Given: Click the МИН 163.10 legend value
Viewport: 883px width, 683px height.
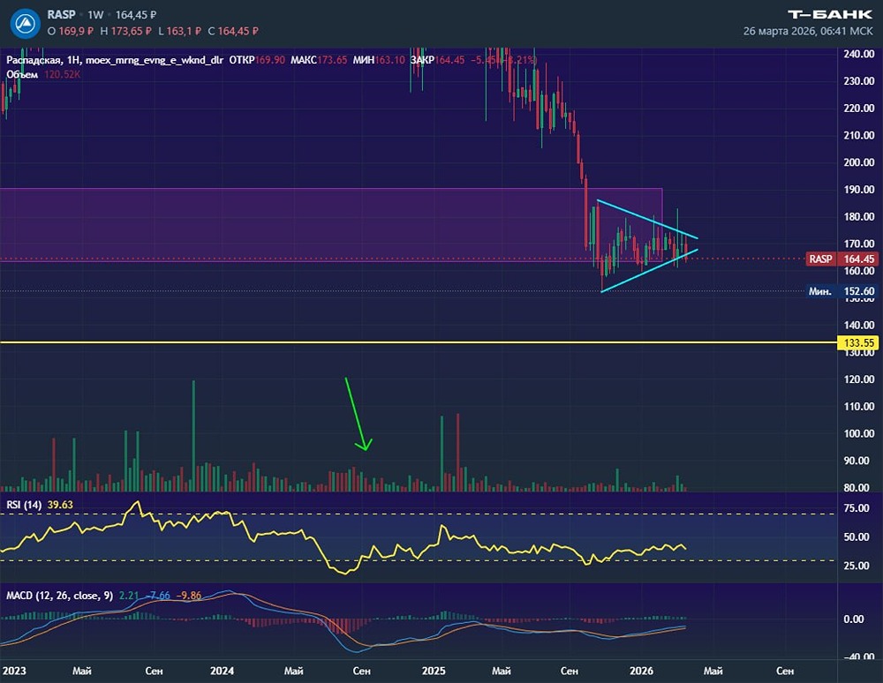Looking at the screenshot, I should [379, 60].
